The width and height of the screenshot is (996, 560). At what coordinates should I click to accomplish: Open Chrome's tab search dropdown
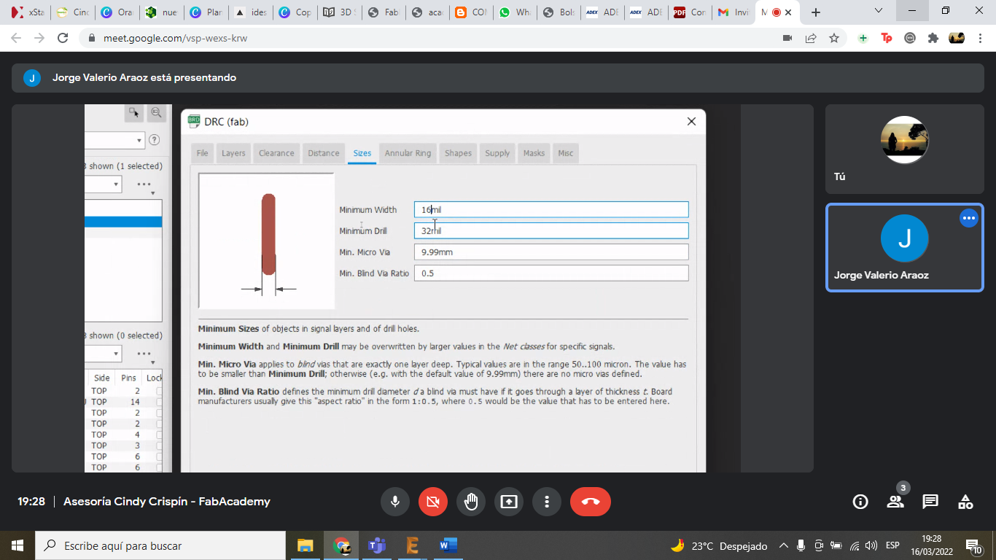click(879, 11)
